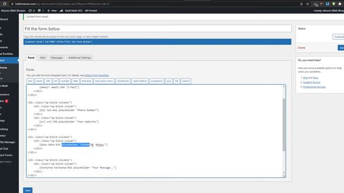This screenshot has width=344, height=193.
Task: Click the 'E-Mail' email tag line
Action: click(60, 87)
